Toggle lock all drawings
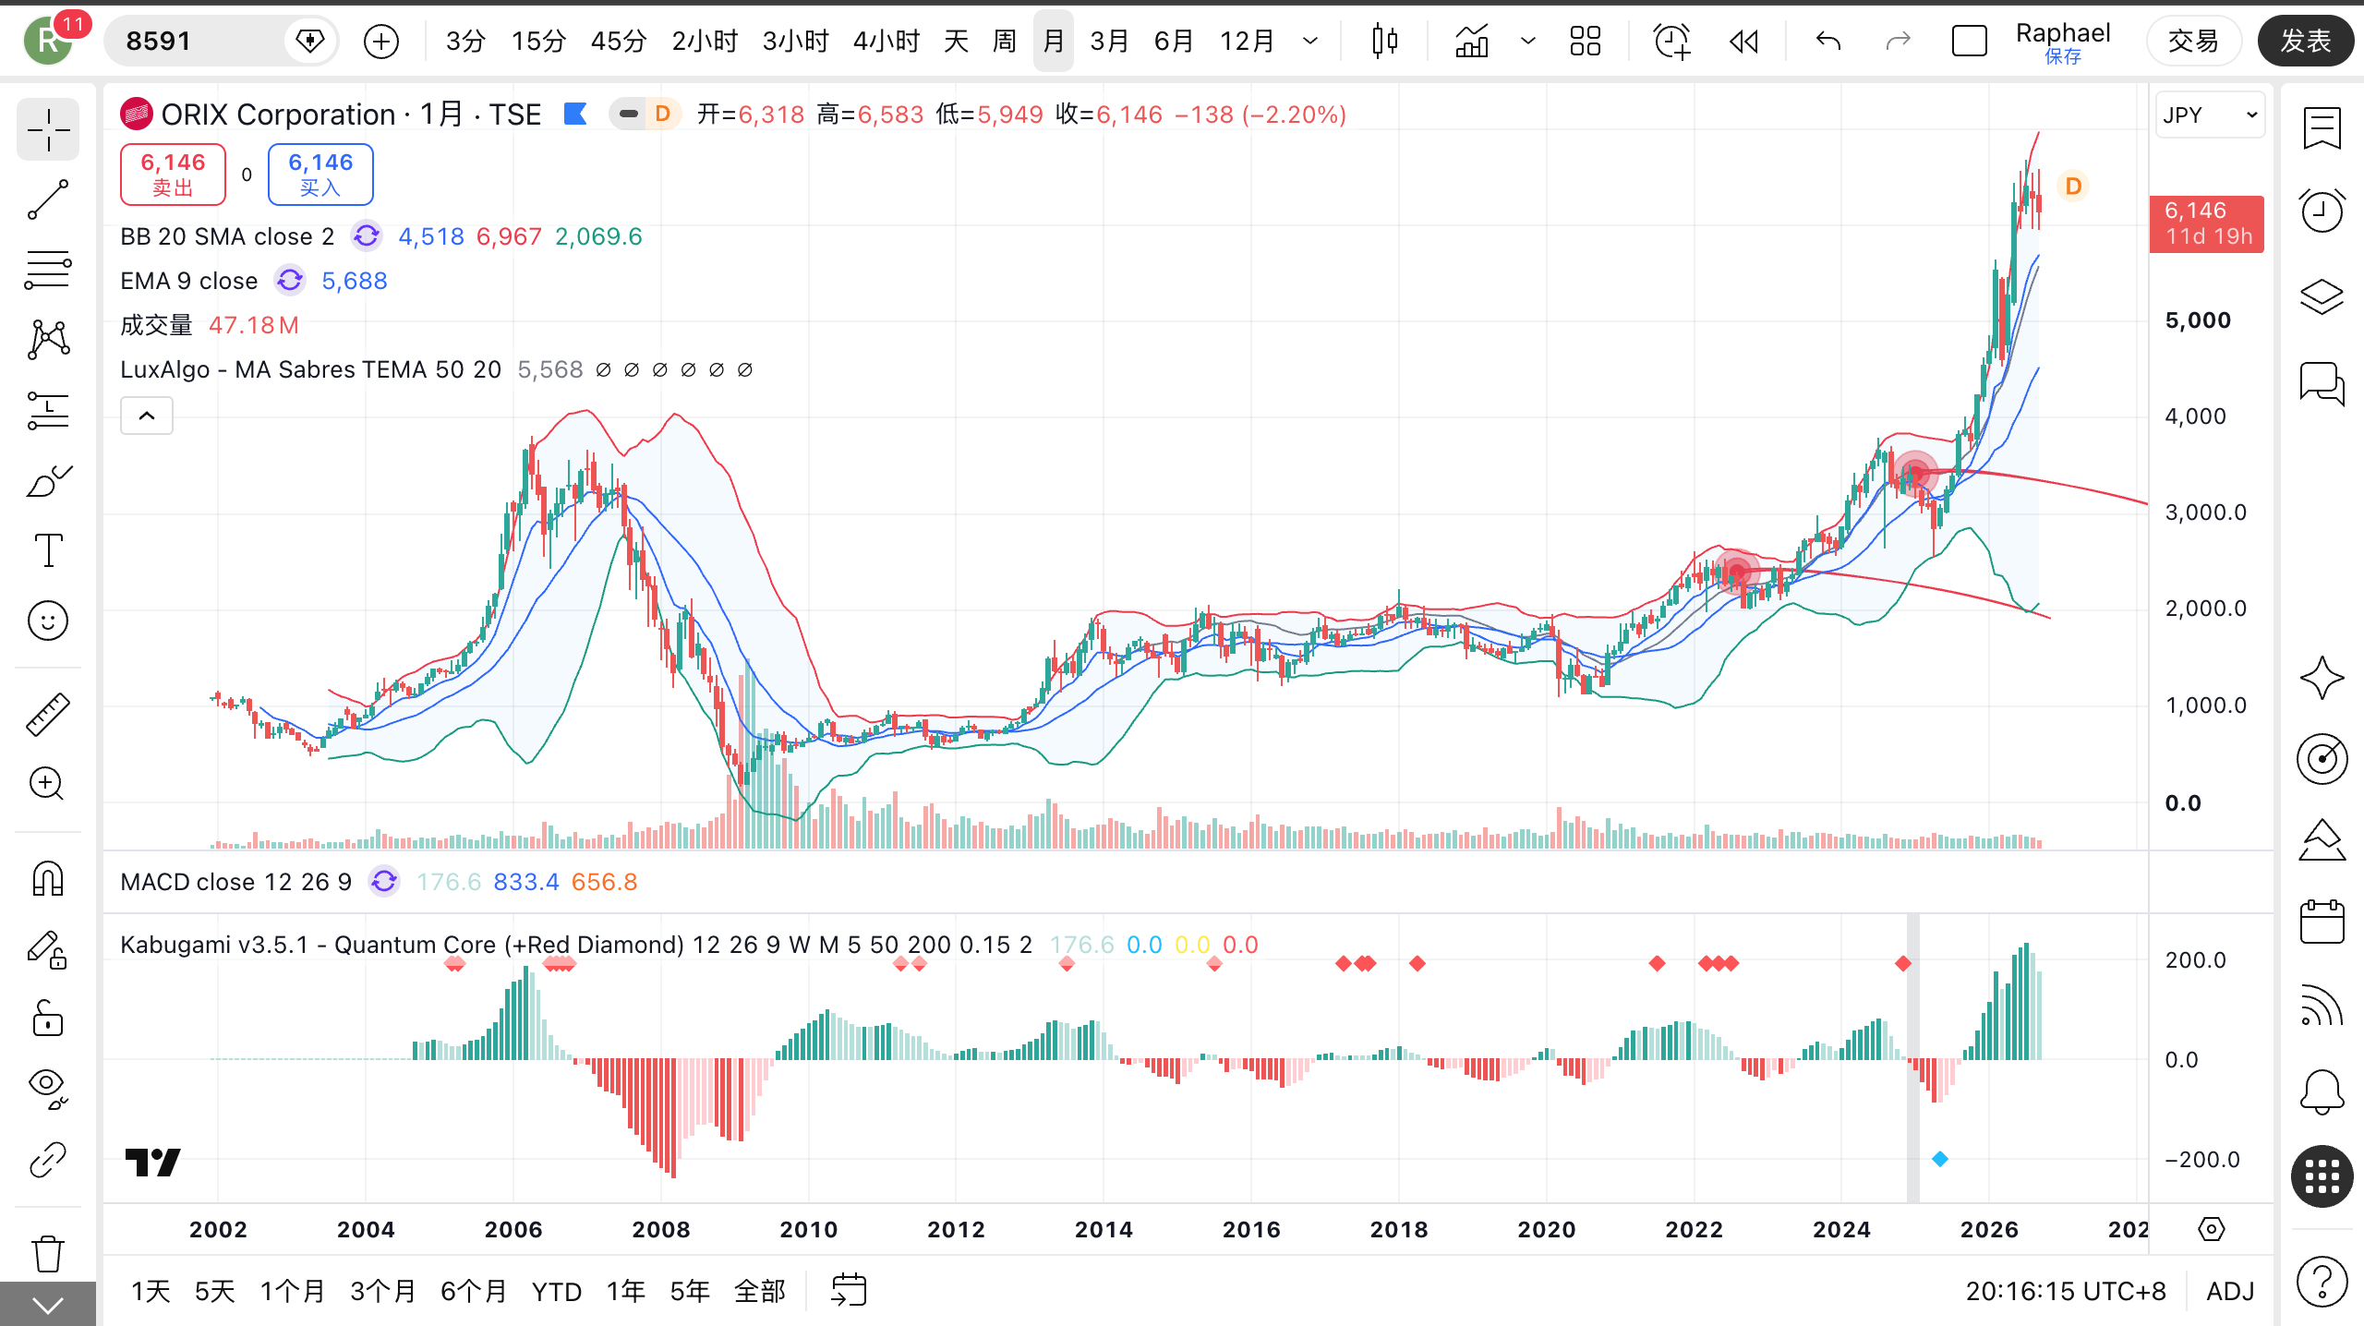Screen dimensions: 2364x1326 coord(48,1019)
